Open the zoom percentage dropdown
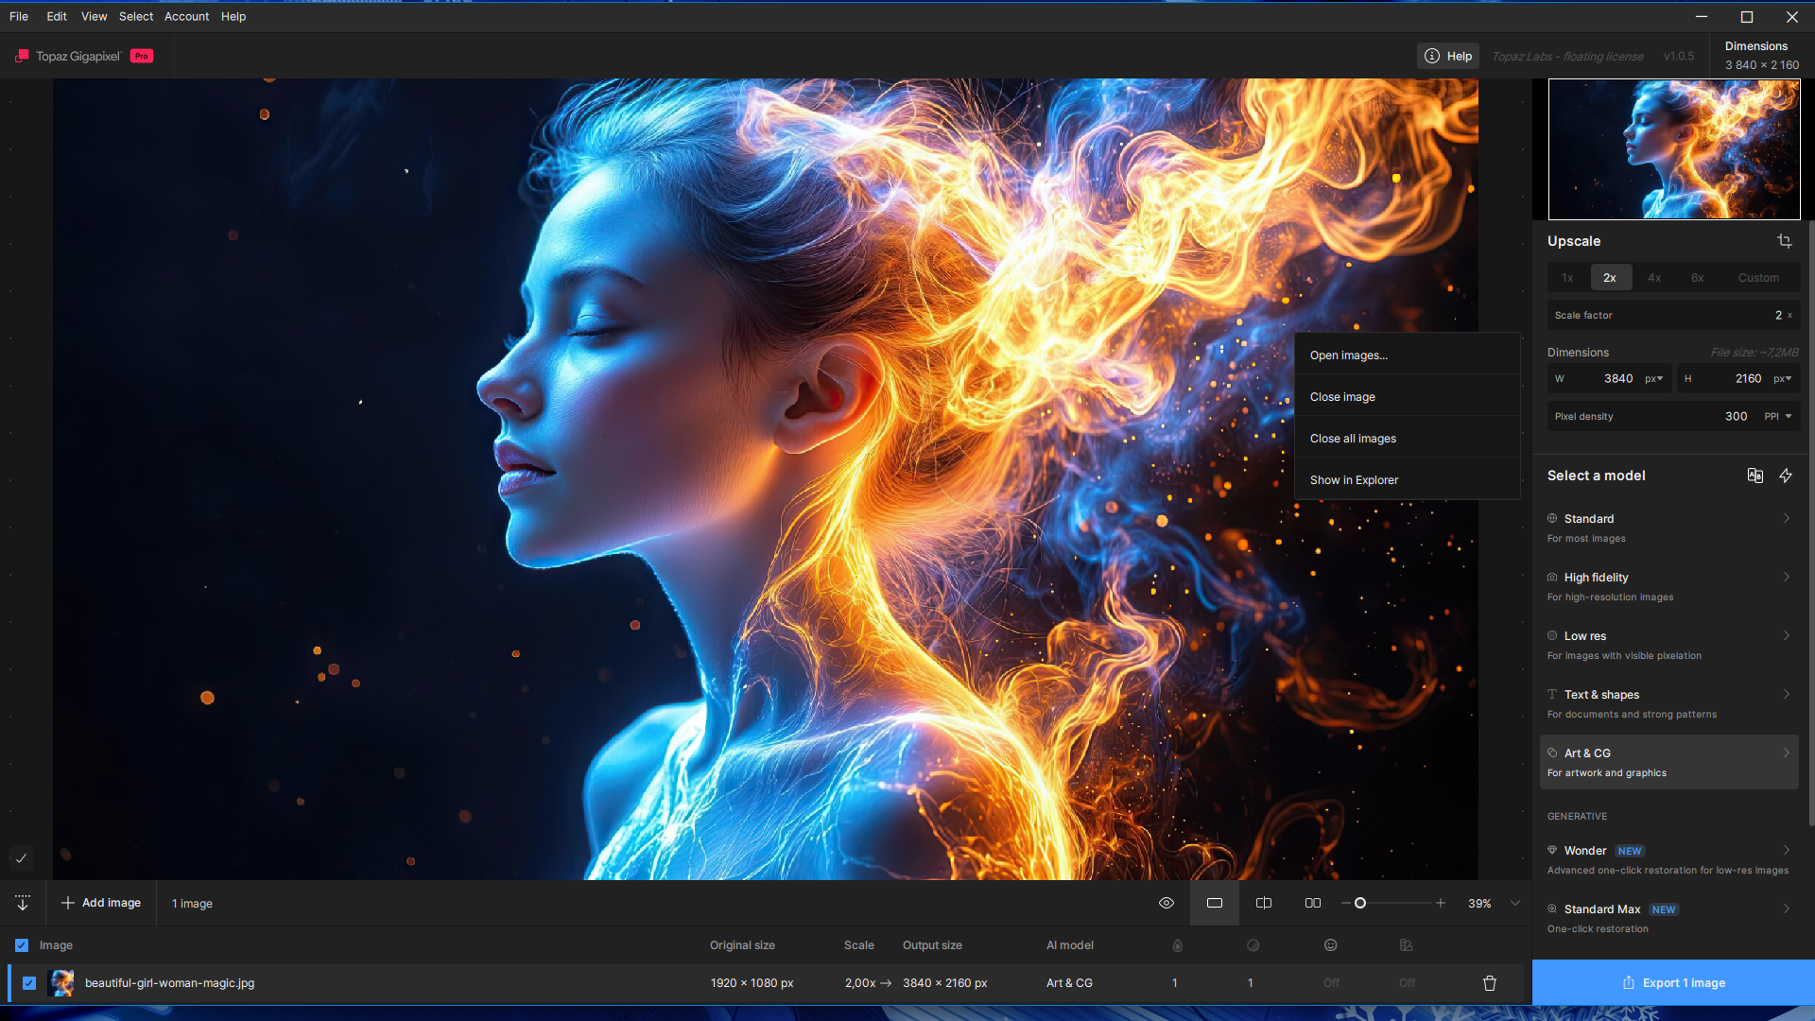 pos(1515,903)
